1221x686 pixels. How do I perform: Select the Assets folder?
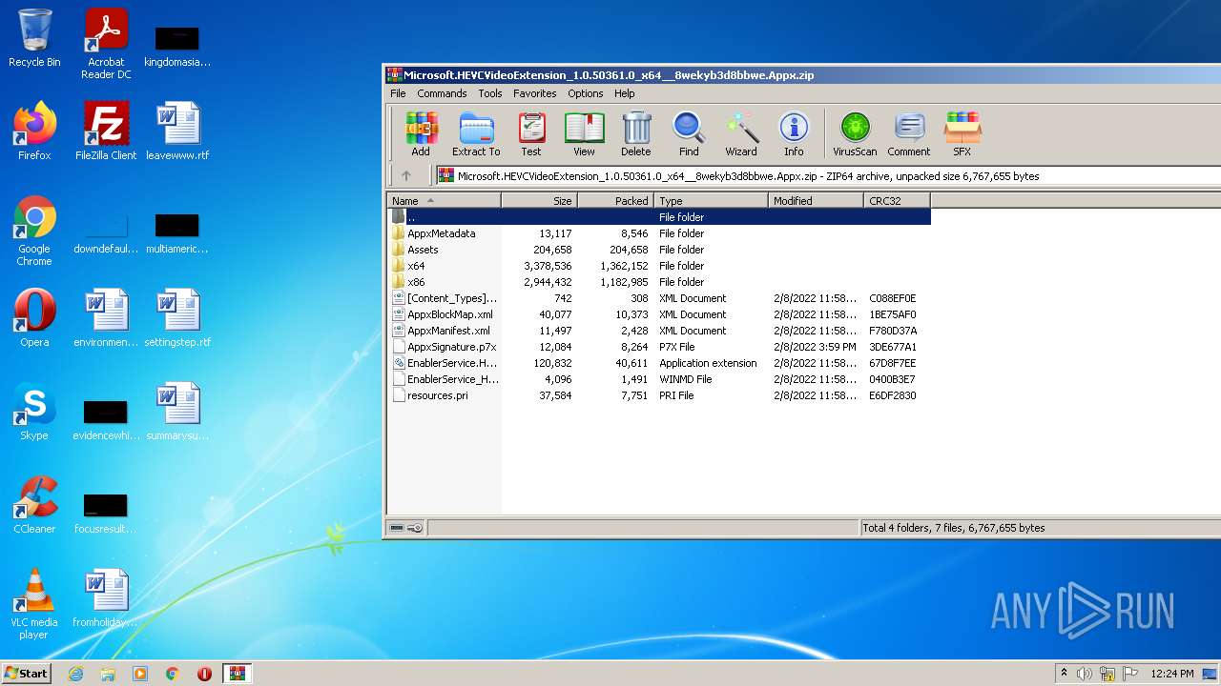tap(659, 250)
